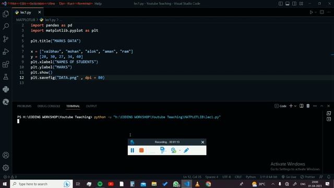Toggle the secondary sidebar layout button
The image size is (334, 188).
click(x=294, y=4)
